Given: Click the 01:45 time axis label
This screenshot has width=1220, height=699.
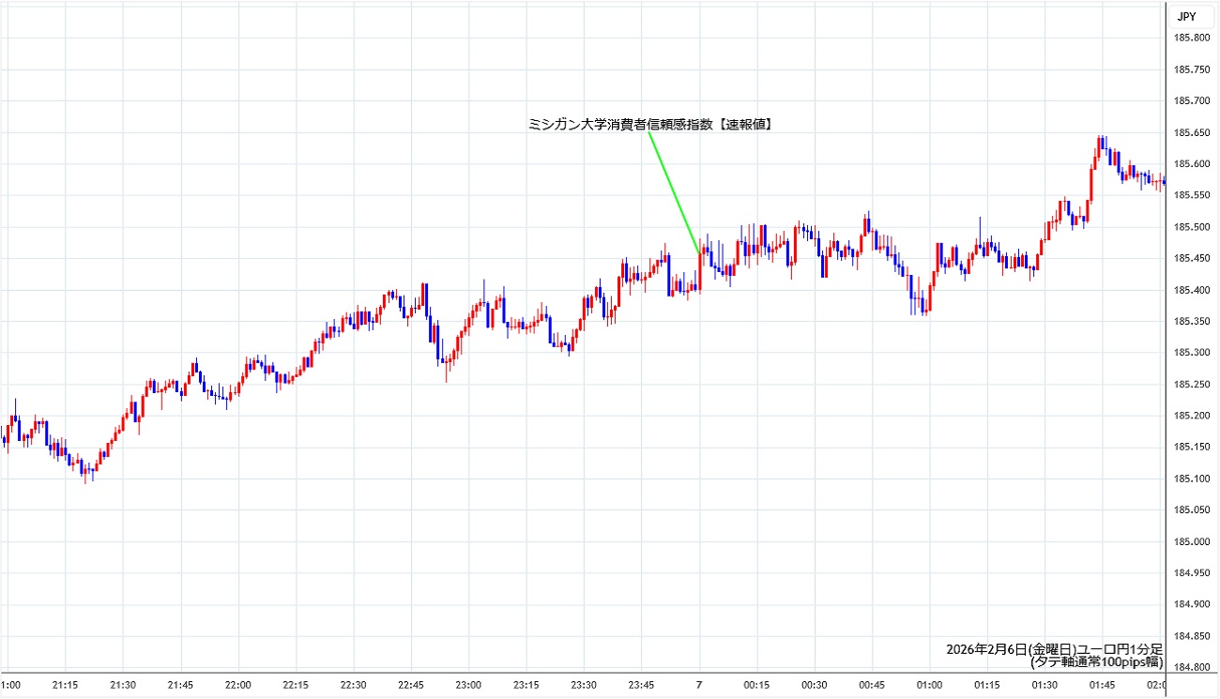Looking at the screenshot, I should pyautogui.click(x=1101, y=685).
